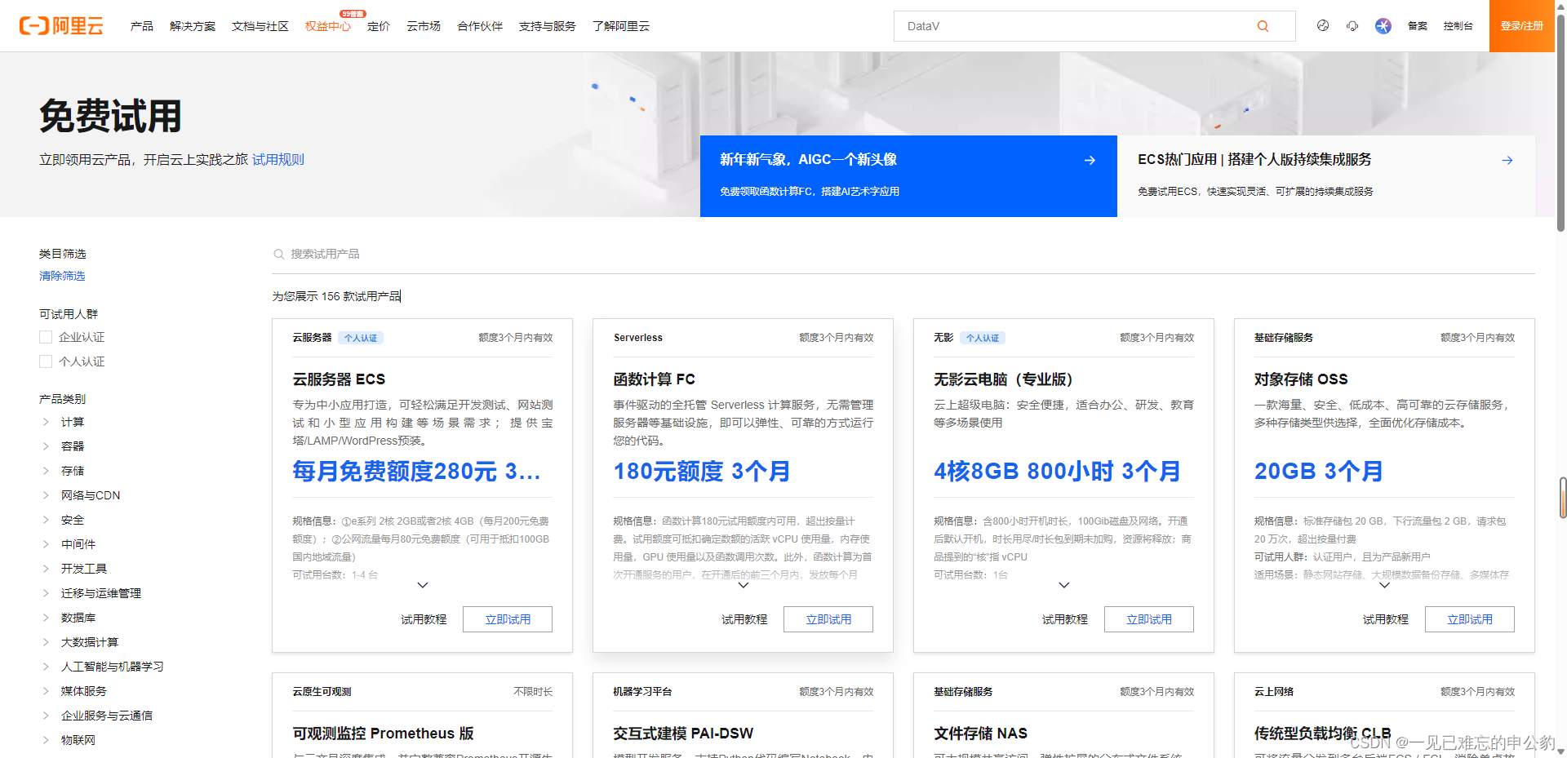This screenshot has width=1567, height=758.
Task: Expand the 中间件 category
Action: tap(46, 544)
